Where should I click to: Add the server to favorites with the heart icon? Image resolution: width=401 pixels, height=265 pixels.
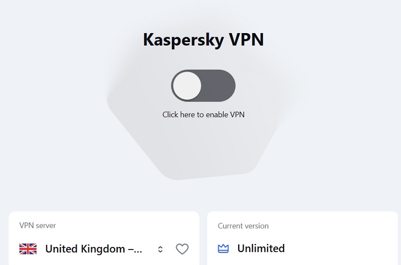point(182,249)
